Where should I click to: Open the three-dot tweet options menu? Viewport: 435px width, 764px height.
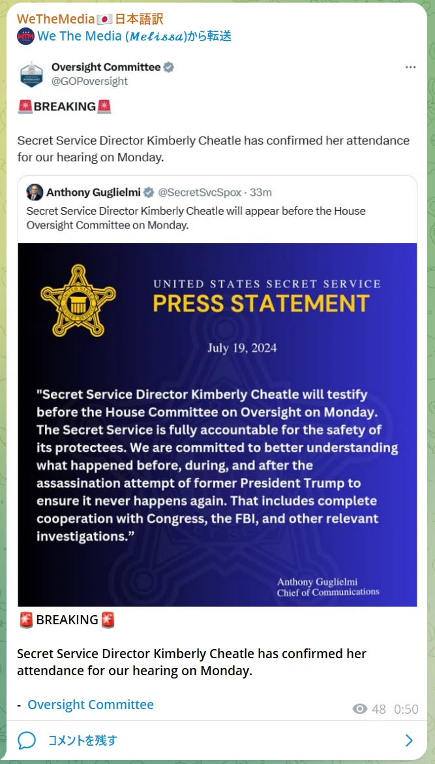[411, 67]
